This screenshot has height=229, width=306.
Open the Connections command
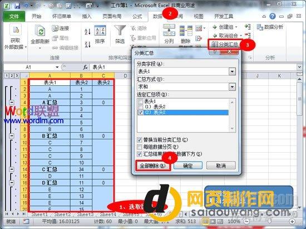pos(61,28)
